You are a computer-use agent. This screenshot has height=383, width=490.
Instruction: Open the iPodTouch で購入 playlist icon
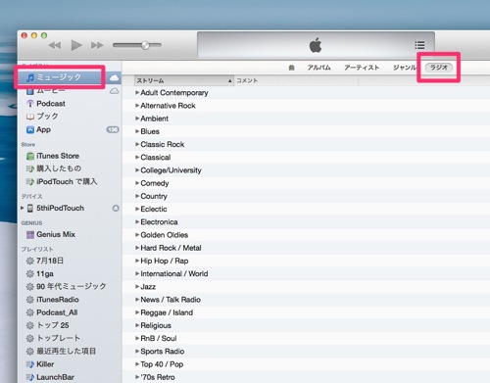pyautogui.click(x=30, y=182)
